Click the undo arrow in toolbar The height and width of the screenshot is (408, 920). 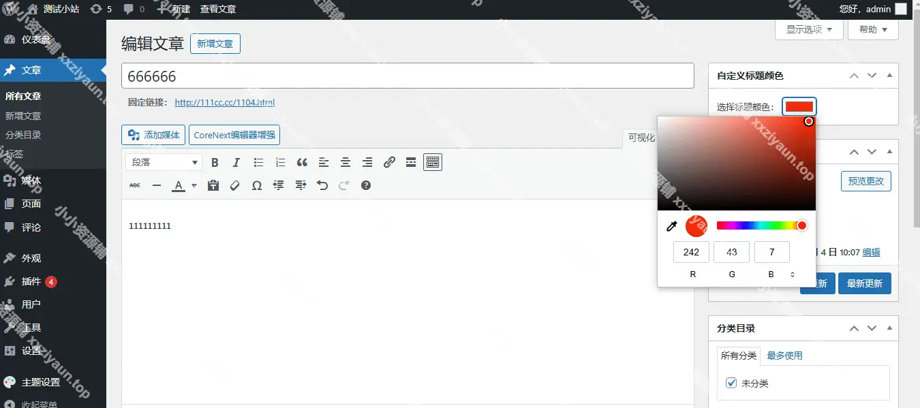pos(322,185)
